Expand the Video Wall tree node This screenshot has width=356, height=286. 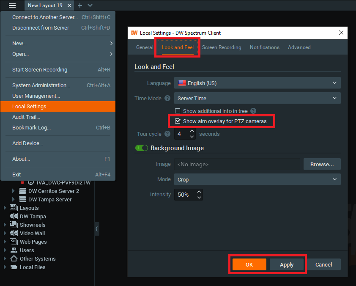point(5,233)
